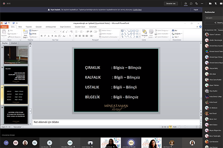This screenshot has height=148, width=223.
Task: Open the Teams chat bubble icon
Action: click(191, 3)
